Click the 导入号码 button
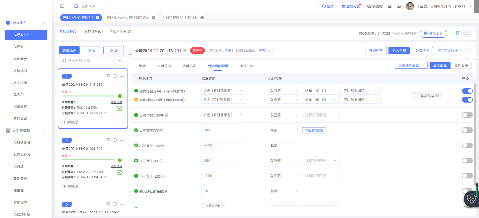The width and height of the screenshot is (479, 218). coord(399,51)
